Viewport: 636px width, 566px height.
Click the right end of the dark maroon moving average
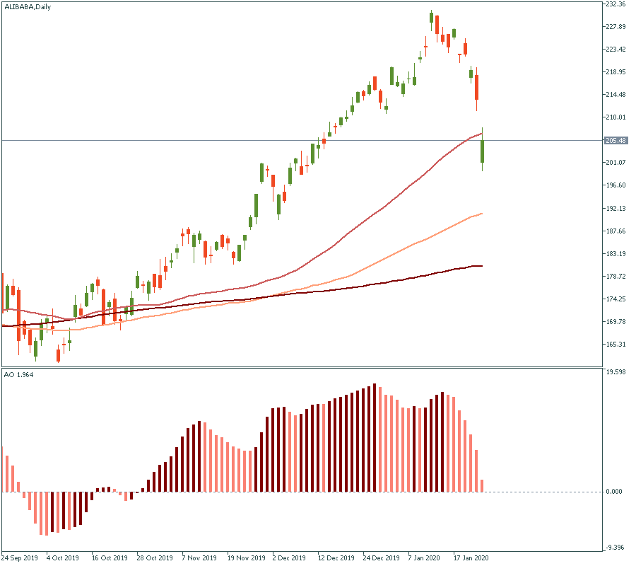coord(481,266)
